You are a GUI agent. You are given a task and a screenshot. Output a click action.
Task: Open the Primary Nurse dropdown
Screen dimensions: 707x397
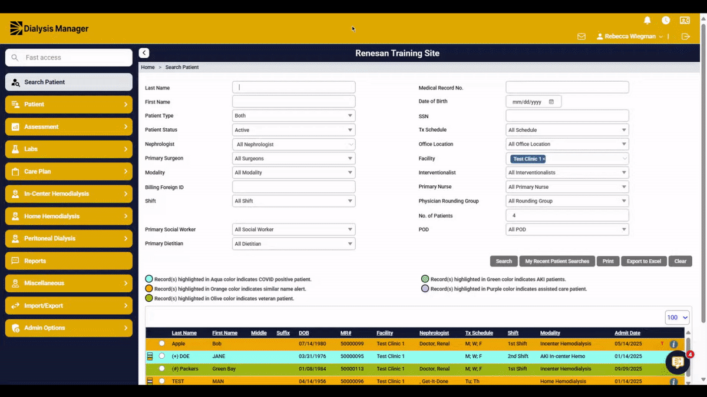click(x=567, y=187)
